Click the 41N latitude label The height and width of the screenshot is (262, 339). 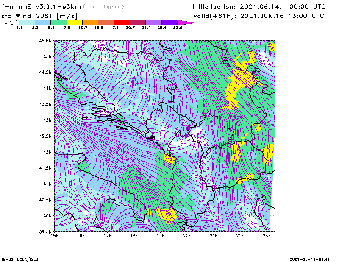47,184
